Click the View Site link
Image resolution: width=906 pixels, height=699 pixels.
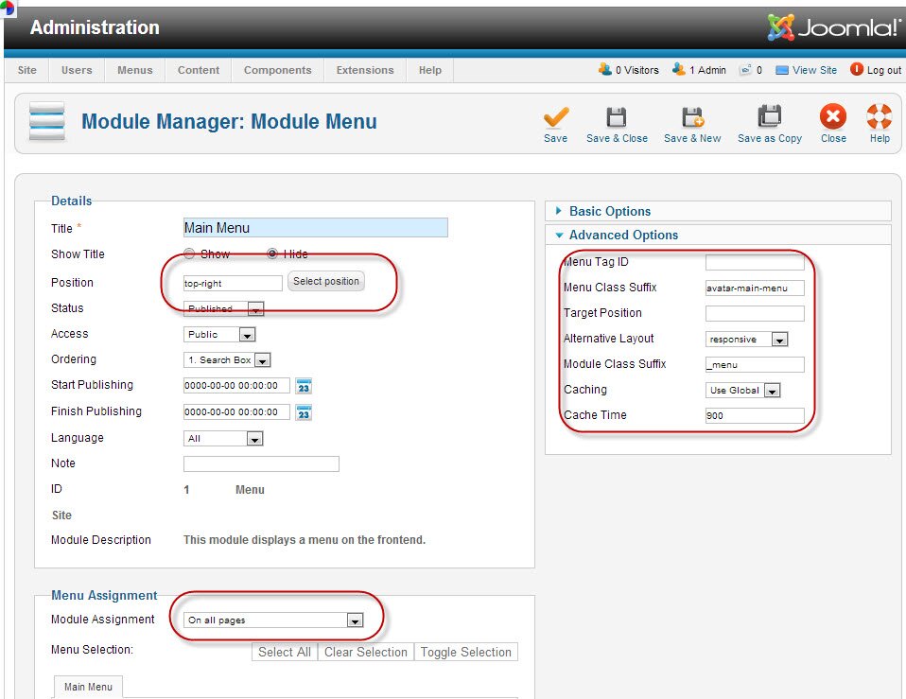(814, 70)
